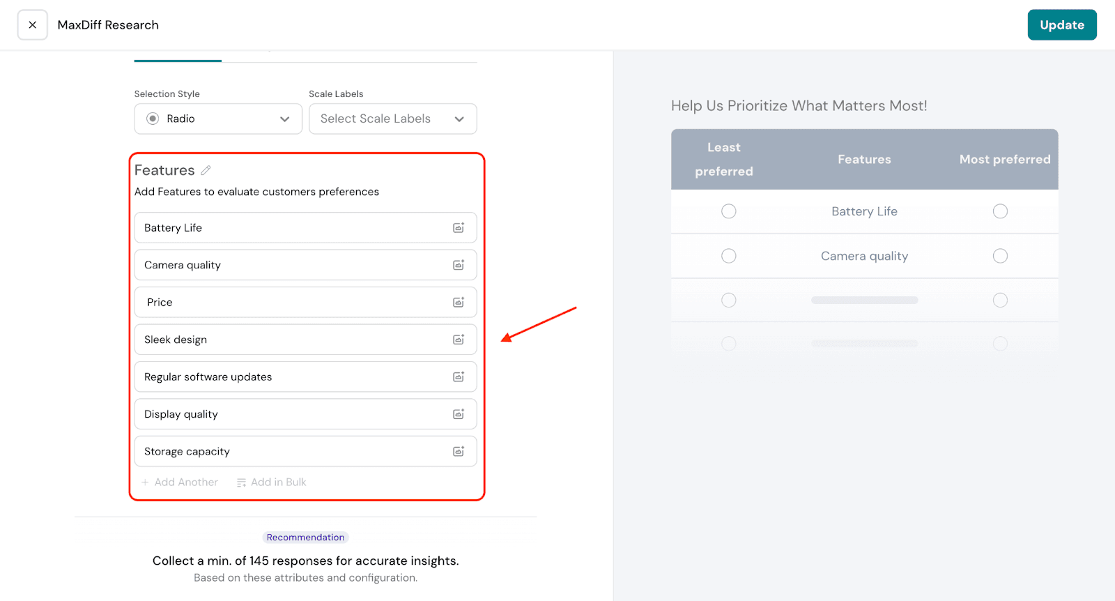Click image icon for Regular software updates
This screenshot has width=1115, height=601.
pos(459,377)
